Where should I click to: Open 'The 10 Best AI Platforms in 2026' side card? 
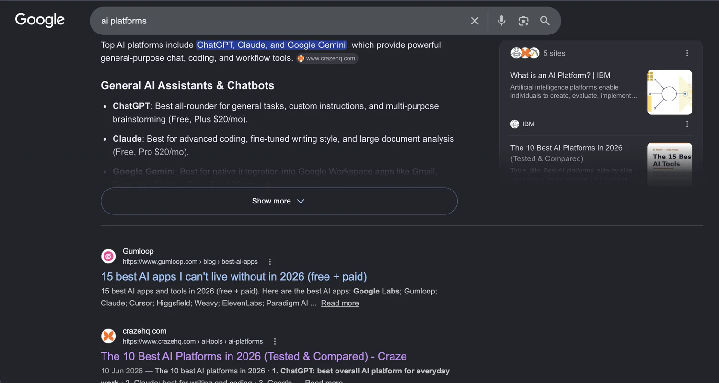coord(567,153)
